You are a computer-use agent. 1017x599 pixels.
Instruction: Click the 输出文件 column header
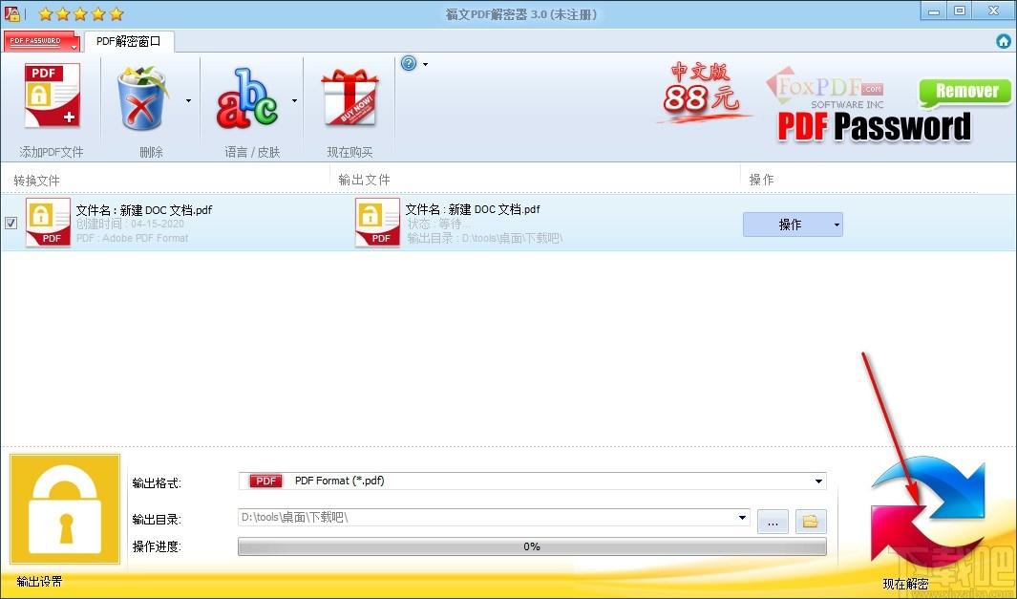(365, 180)
